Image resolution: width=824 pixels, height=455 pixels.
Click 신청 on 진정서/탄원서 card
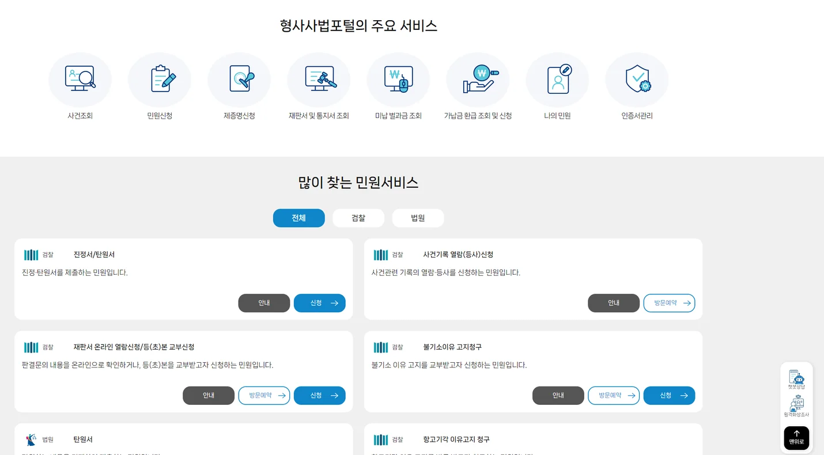(320, 303)
